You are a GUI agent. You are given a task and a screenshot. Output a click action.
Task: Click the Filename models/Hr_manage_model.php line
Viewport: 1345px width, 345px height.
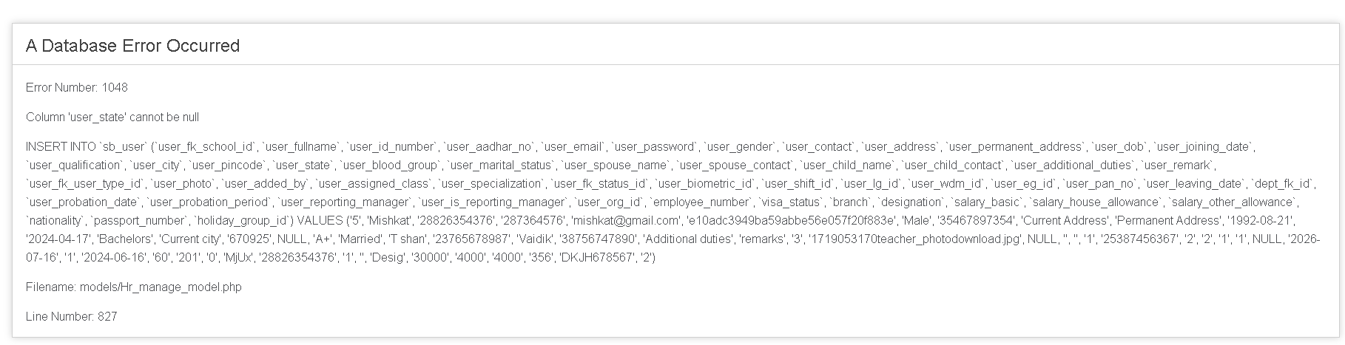coord(133,287)
